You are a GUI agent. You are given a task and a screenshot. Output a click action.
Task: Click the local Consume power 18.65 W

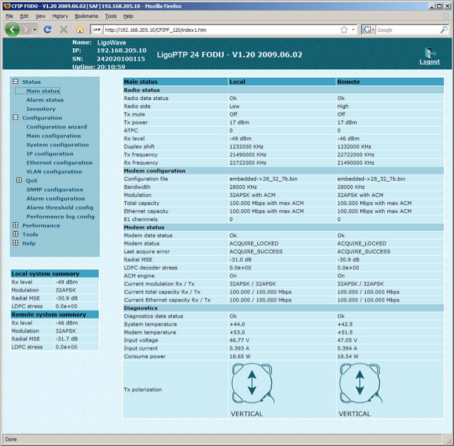tap(240, 356)
